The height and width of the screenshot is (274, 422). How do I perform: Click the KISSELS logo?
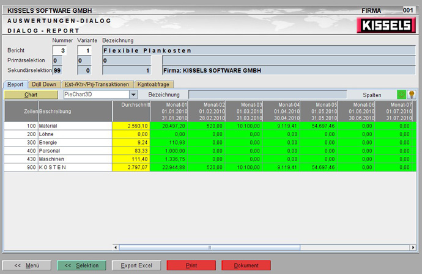point(386,25)
